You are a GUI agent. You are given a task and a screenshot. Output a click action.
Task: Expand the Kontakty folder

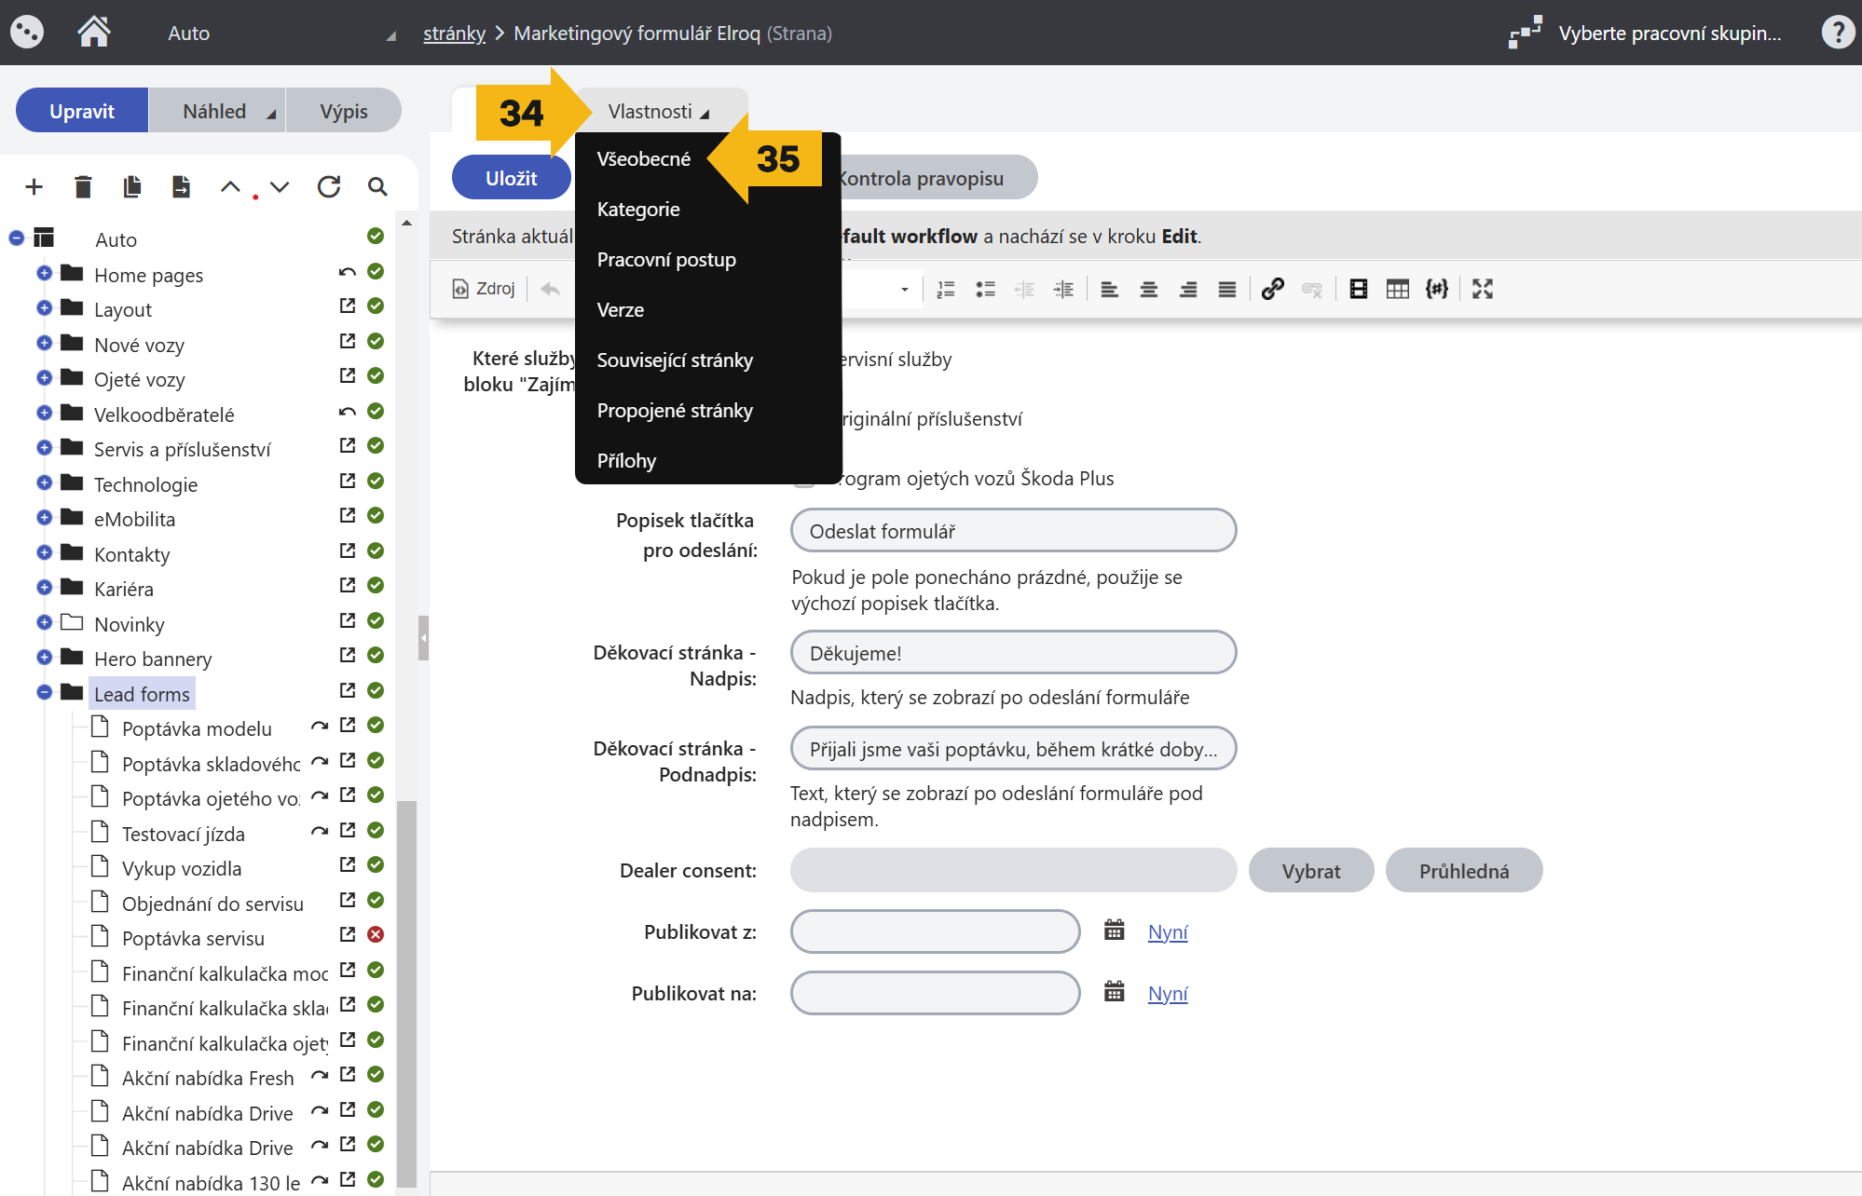[x=44, y=552]
